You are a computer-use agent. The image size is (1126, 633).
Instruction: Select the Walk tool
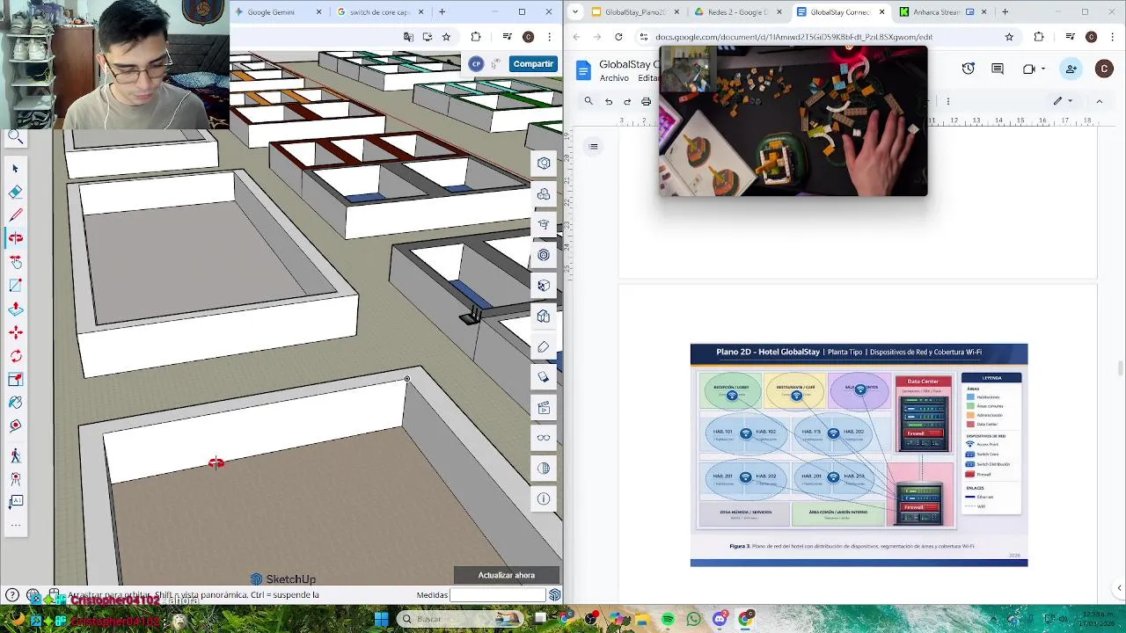click(15, 455)
